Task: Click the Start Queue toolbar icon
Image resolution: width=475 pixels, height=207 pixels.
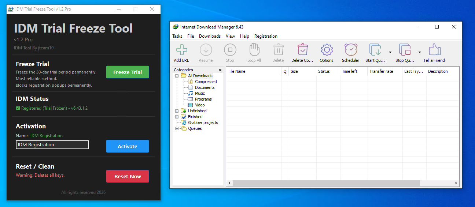Action: (x=375, y=49)
